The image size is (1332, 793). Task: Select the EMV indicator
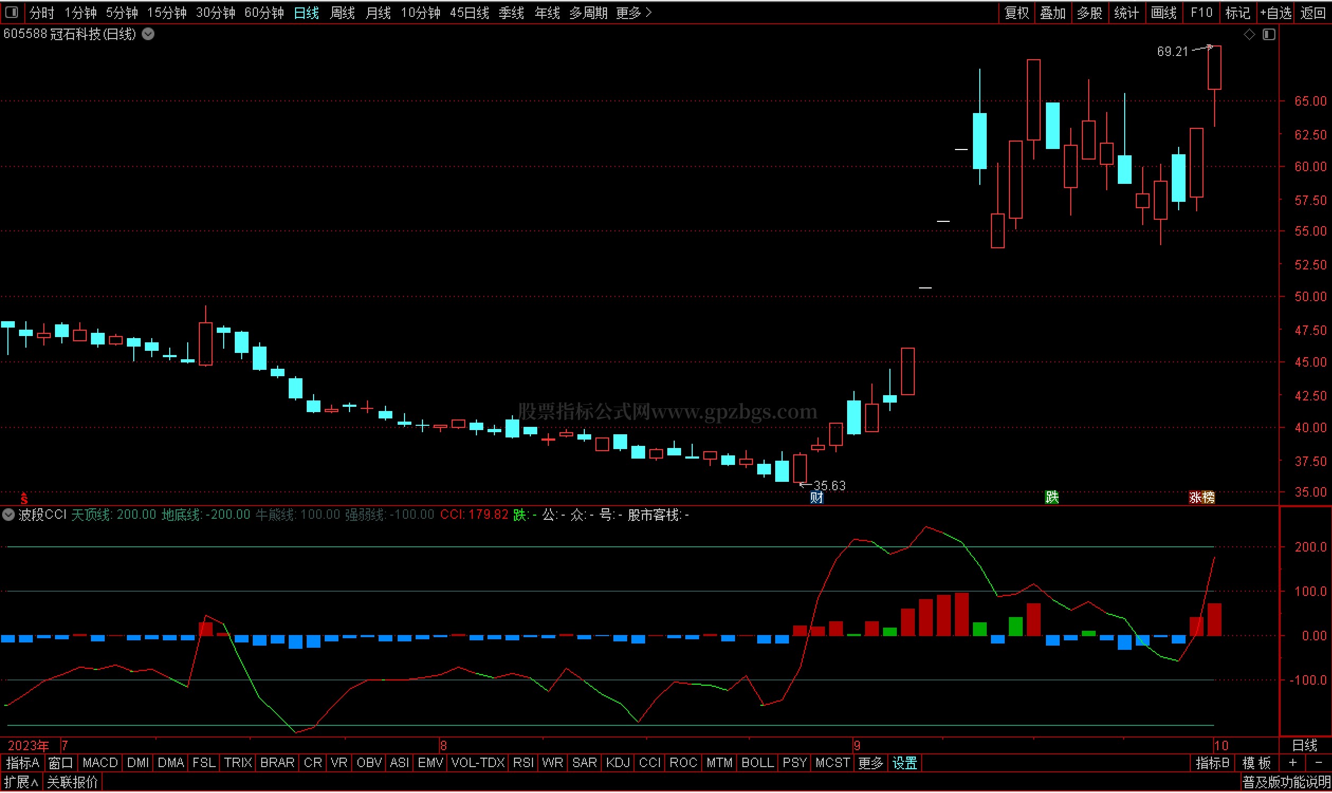[430, 763]
